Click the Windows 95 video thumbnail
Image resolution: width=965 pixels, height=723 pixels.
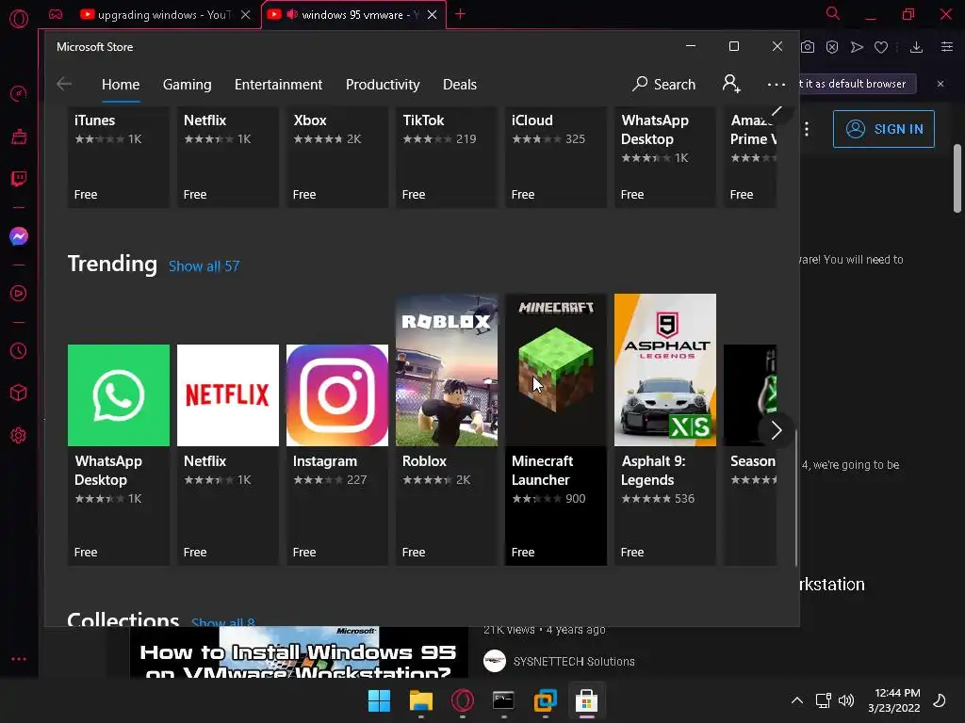(299, 652)
